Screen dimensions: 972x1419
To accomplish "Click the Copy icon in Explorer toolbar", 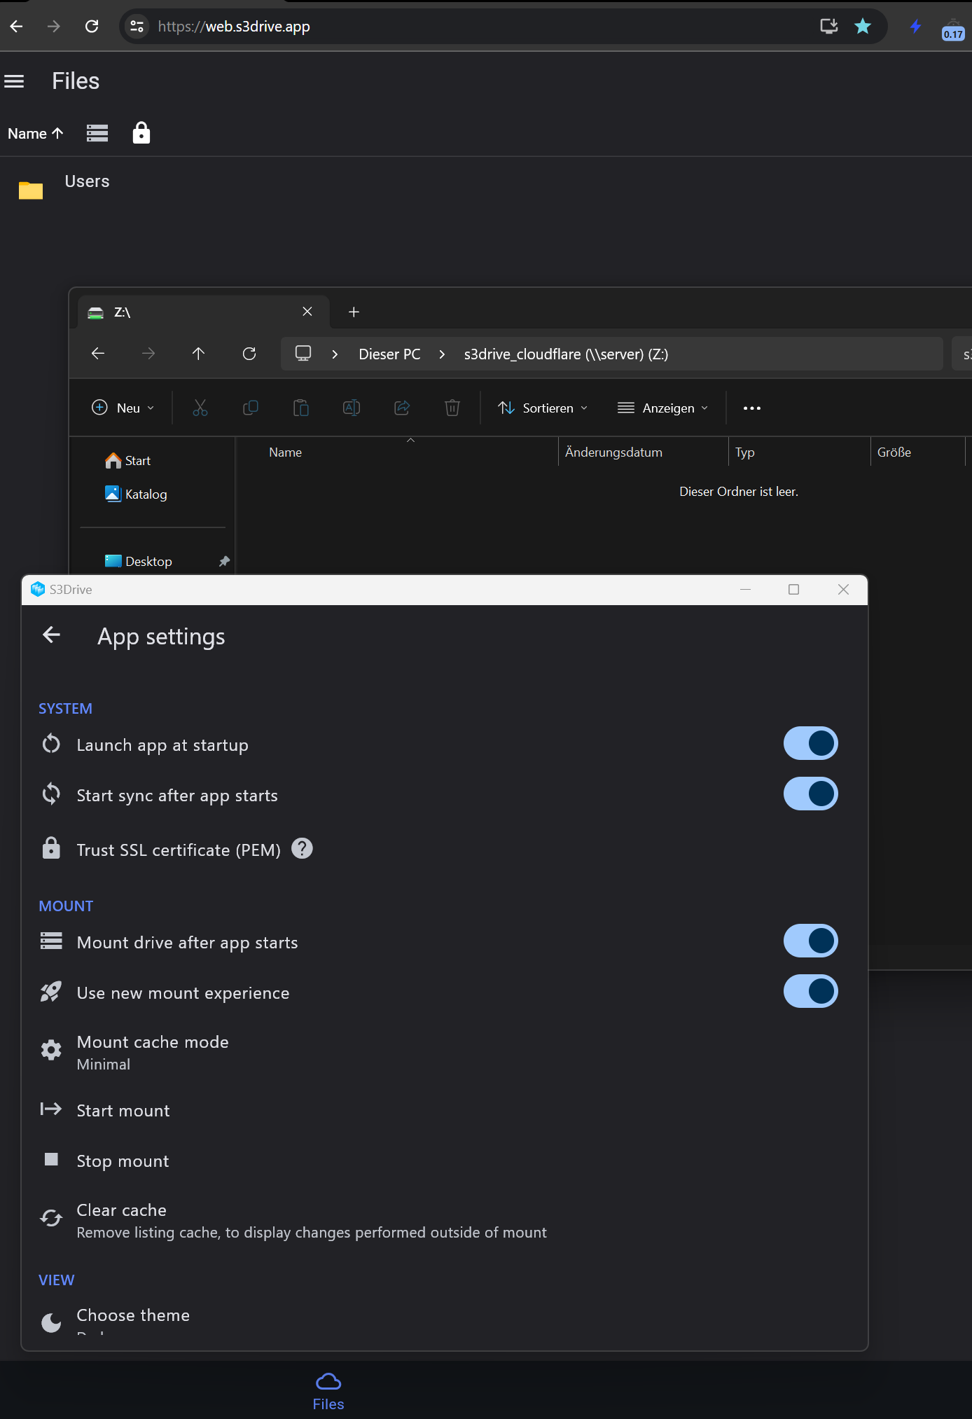I will click(251, 408).
